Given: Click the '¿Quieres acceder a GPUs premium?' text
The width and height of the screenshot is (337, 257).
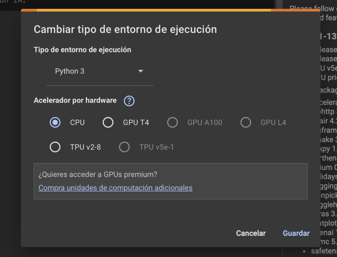Looking at the screenshot, I should click(98, 174).
